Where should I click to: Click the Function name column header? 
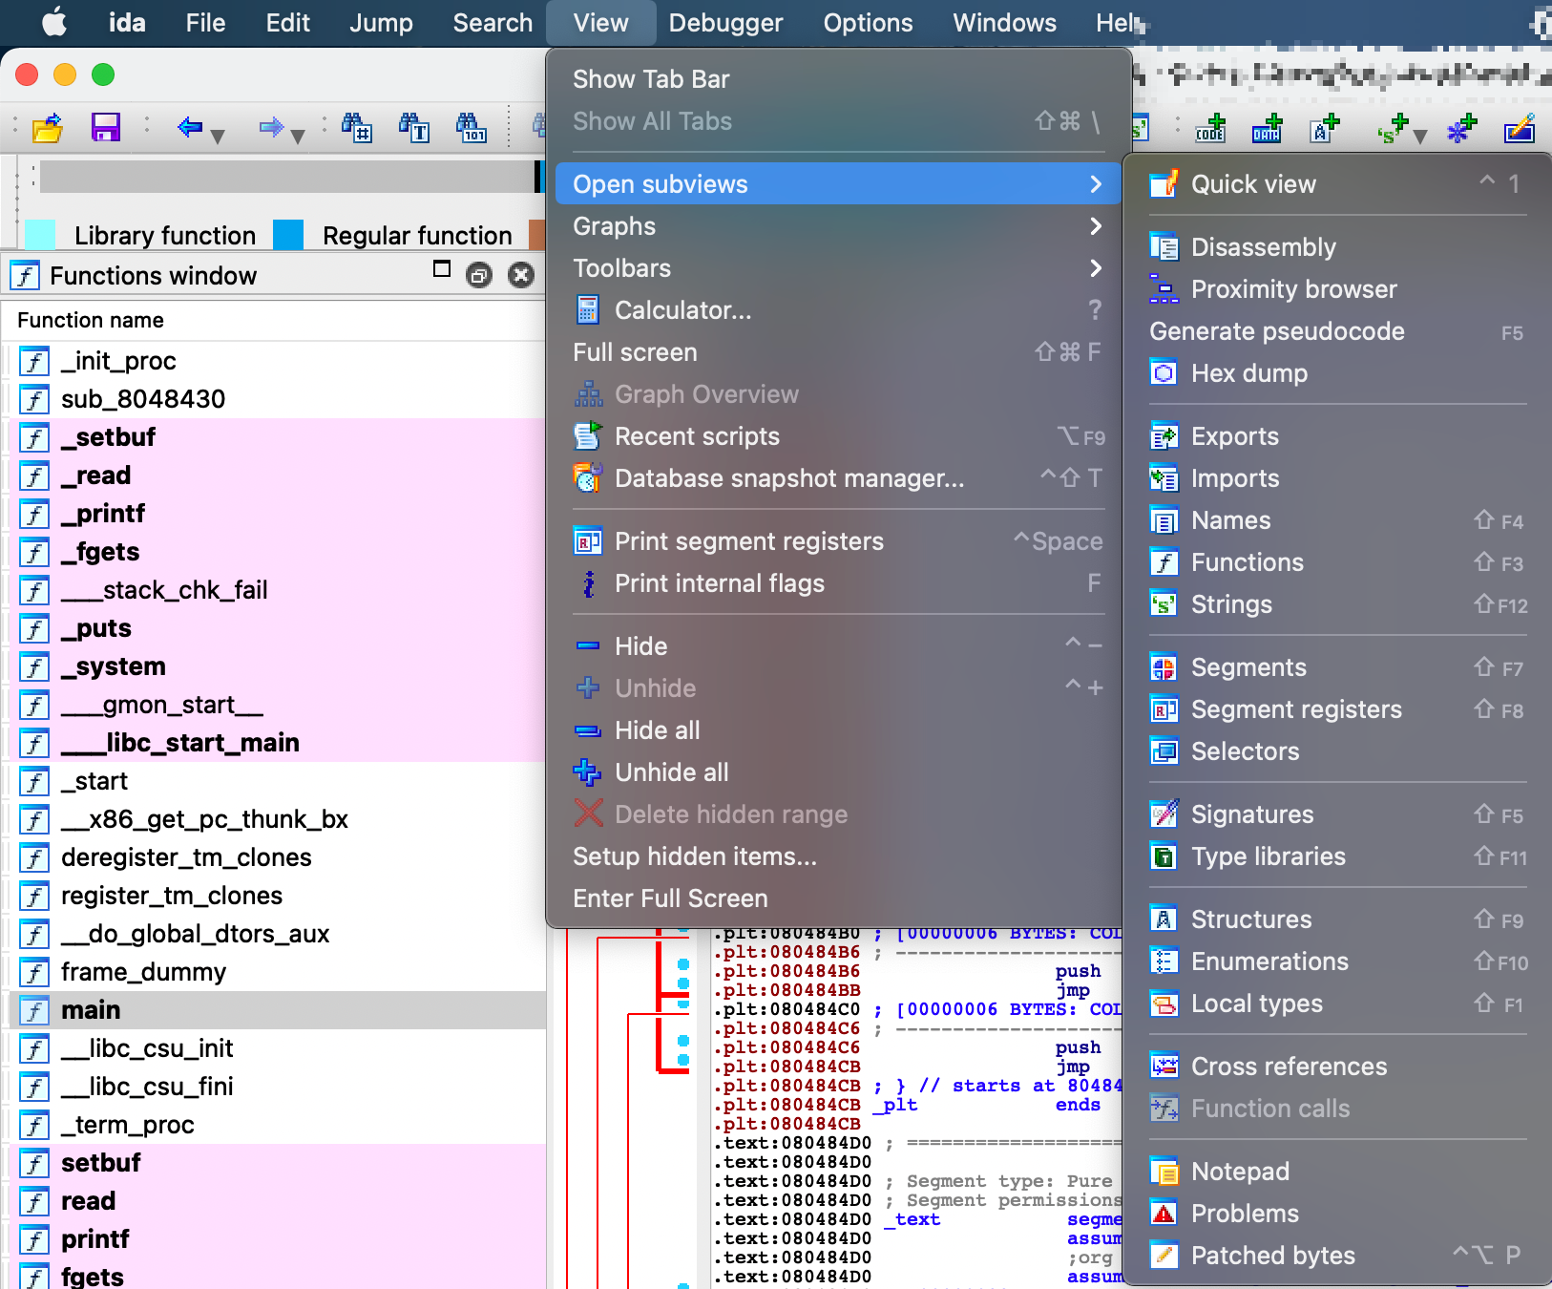click(x=91, y=320)
